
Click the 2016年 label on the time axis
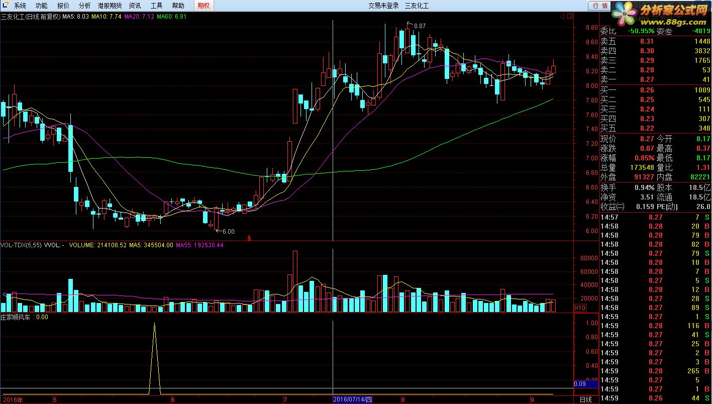[x=12, y=400]
